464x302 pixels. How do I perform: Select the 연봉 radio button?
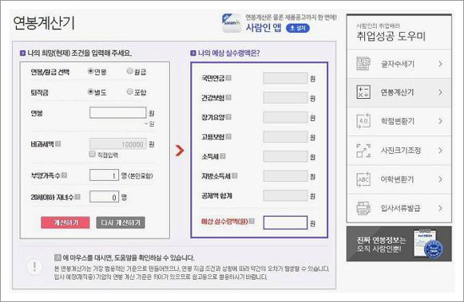point(91,71)
